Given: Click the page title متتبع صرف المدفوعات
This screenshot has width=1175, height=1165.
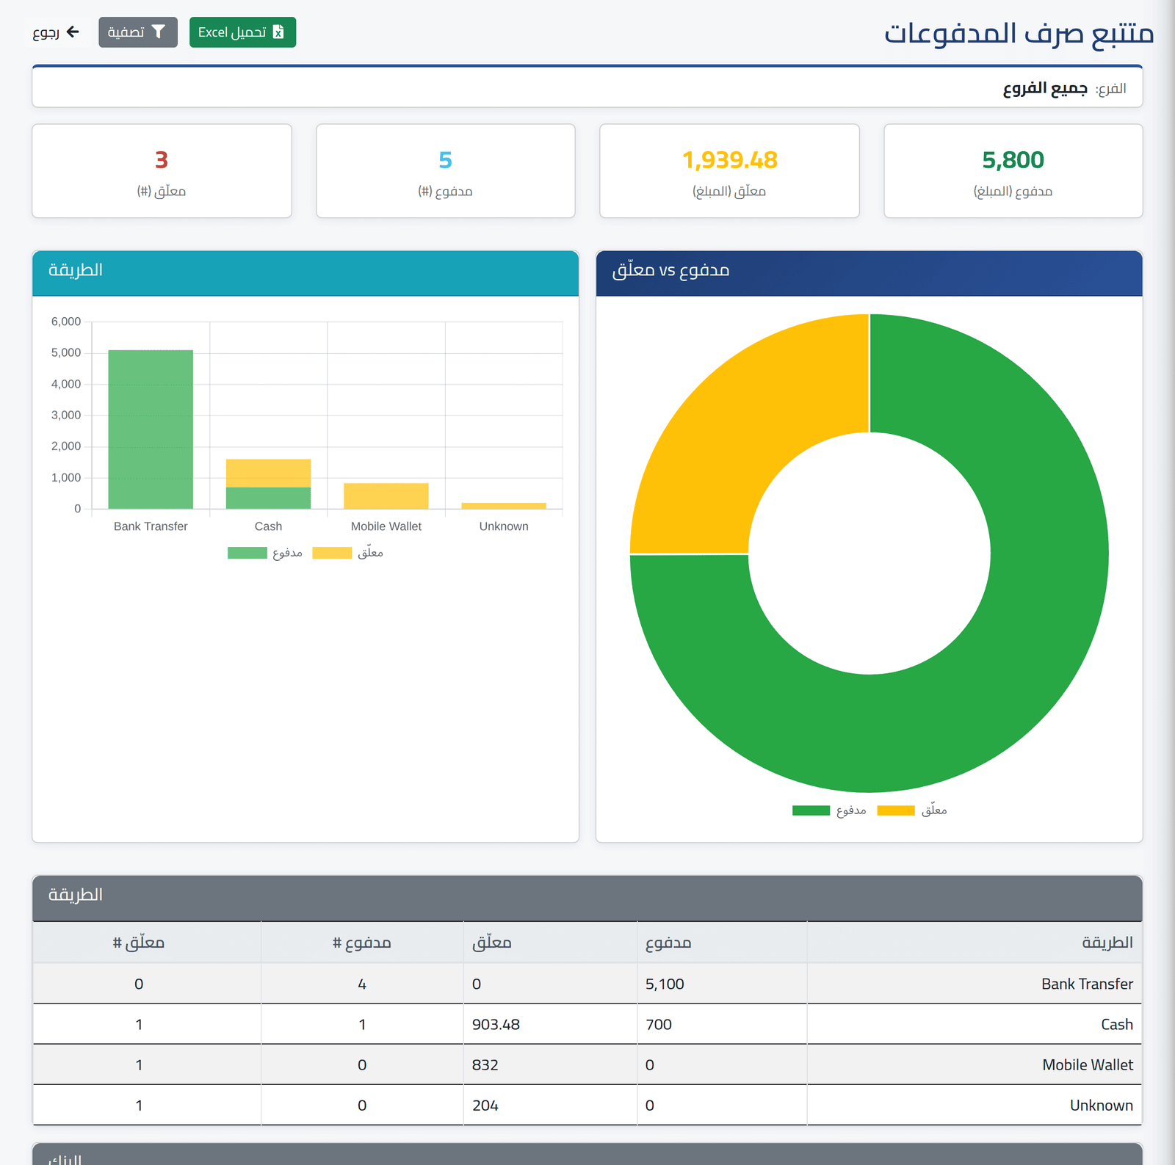Looking at the screenshot, I should (x=1019, y=34).
